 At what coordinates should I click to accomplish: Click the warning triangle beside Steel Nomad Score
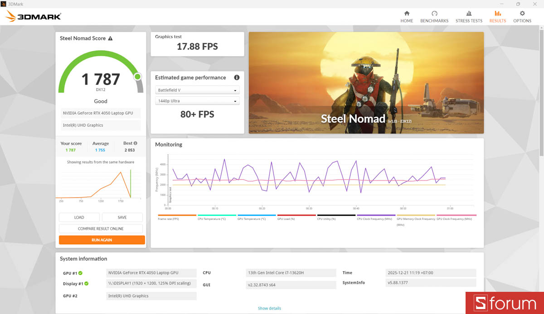pos(109,38)
